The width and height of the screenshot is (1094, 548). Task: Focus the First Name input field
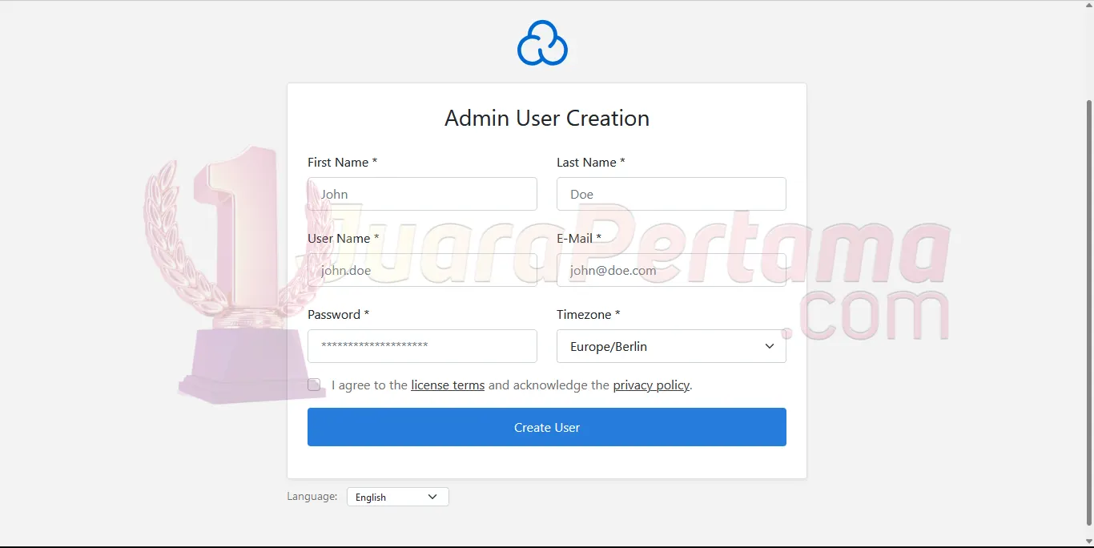[x=422, y=194]
